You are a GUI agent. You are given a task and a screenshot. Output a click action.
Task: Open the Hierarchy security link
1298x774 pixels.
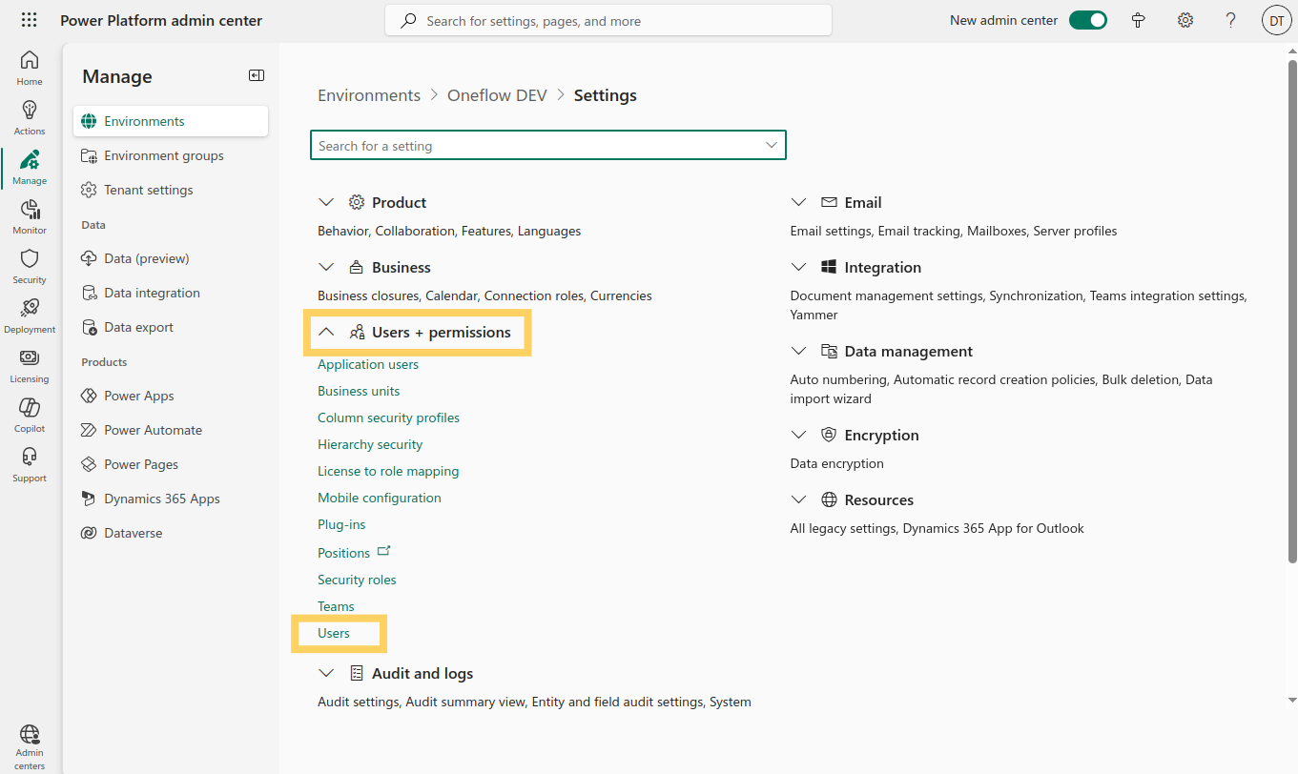(370, 444)
